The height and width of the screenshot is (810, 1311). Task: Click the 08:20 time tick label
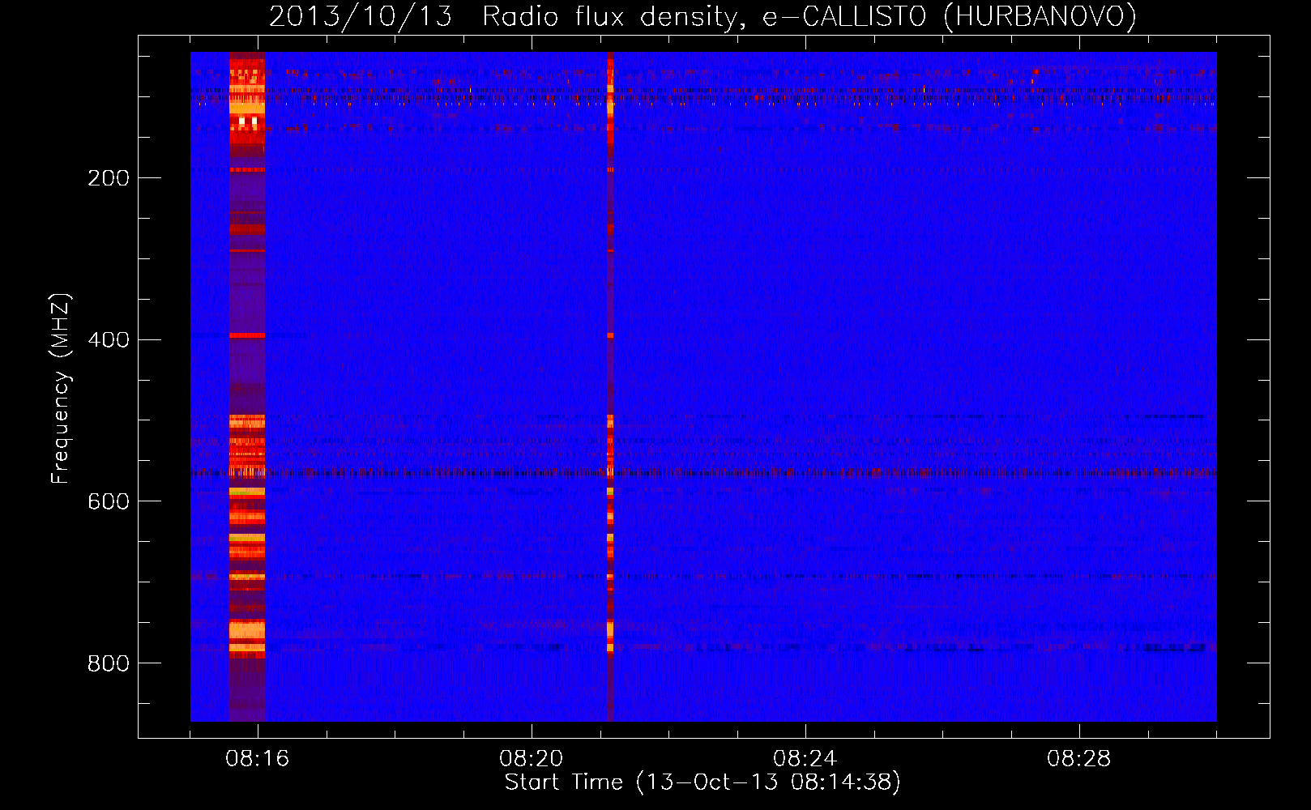[x=532, y=759]
